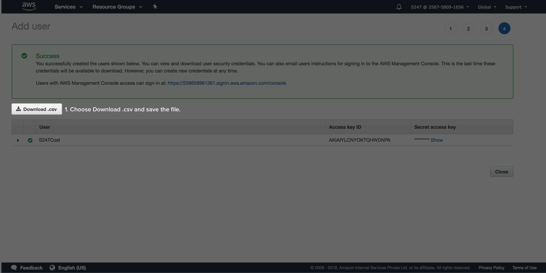Open the Resource Groups menu
Image resolution: width=546 pixels, height=273 pixels.
[117, 7]
